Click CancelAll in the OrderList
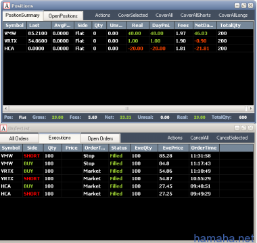The image size is (257, 243). click(200, 138)
